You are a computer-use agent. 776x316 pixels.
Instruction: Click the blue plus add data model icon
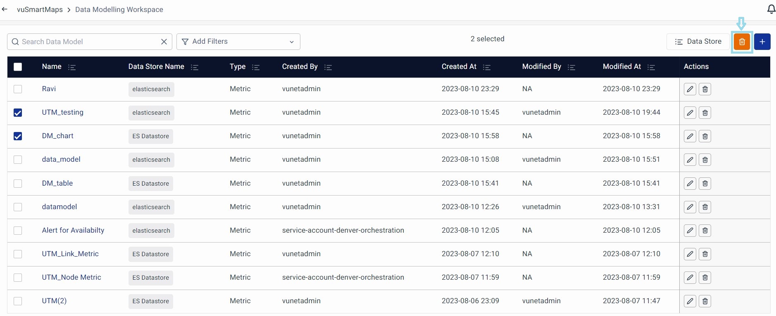pos(762,42)
